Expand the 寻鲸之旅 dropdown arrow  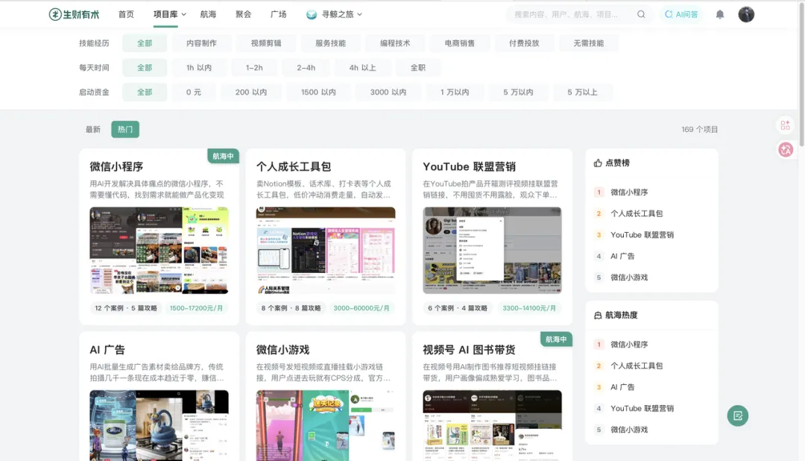coord(359,14)
